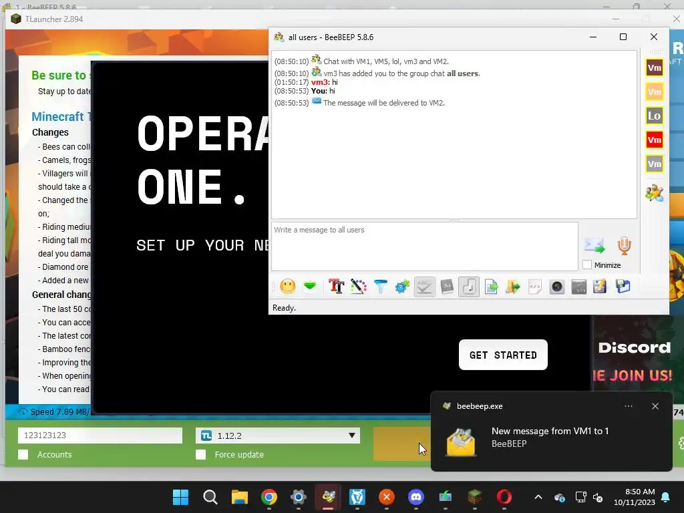Click the 'vm3: hi' chat message

324,82
